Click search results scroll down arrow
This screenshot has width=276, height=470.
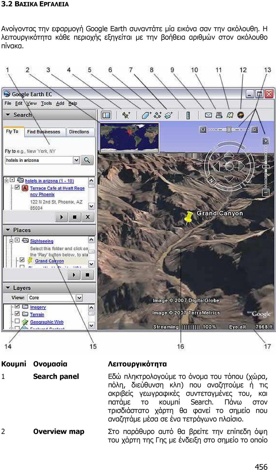pyautogui.click(x=91, y=206)
